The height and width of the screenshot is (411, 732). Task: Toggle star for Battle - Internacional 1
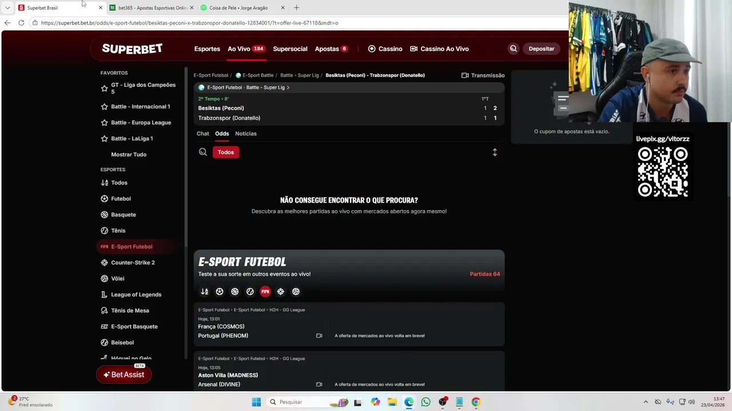[104, 107]
